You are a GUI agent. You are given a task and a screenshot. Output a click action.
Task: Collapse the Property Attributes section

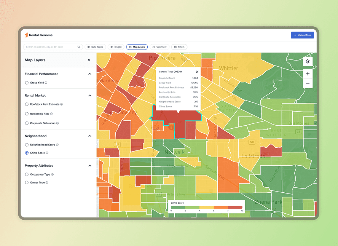coord(90,166)
